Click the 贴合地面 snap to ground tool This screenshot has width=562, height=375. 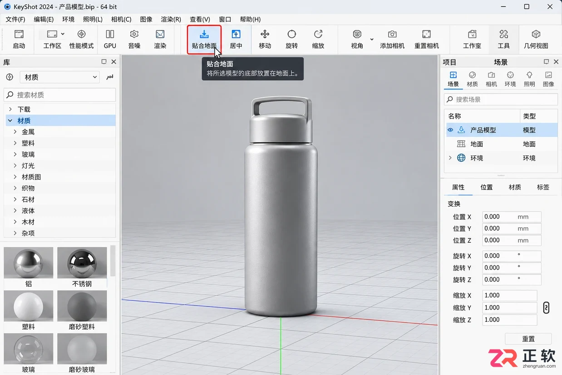point(204,40)
